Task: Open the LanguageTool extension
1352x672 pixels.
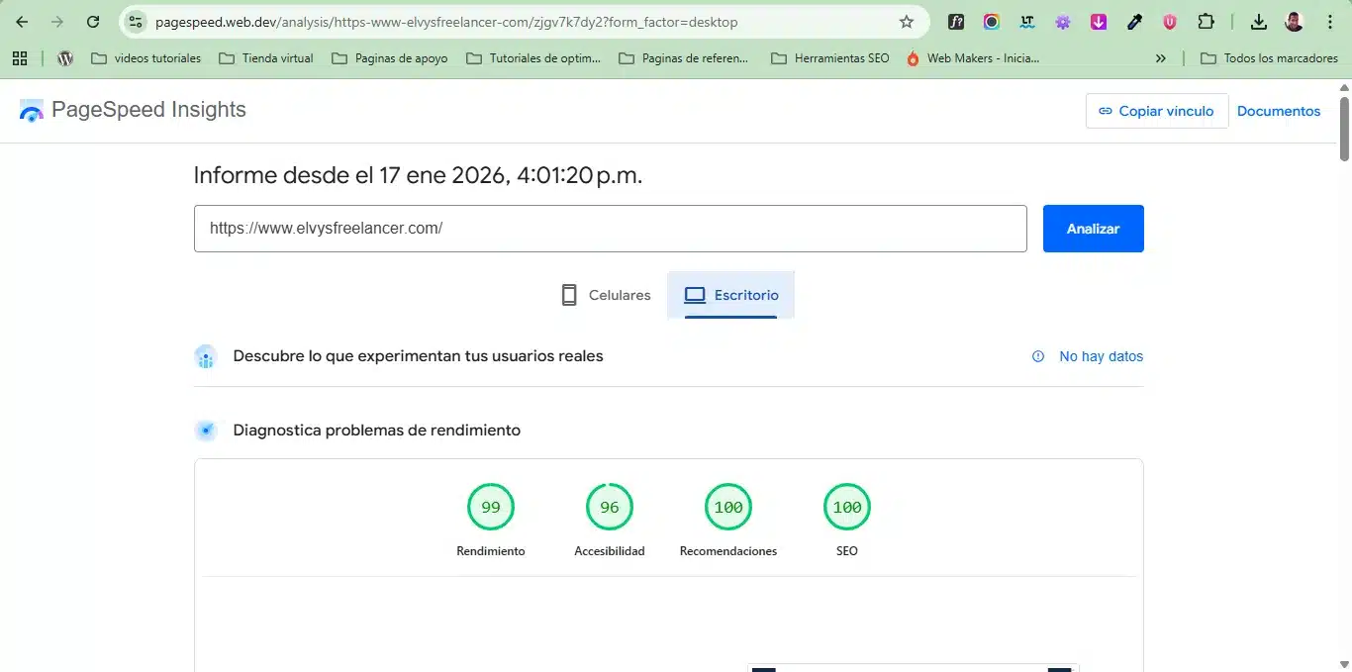Action: pyautogui.click(x=1026, y=21)
